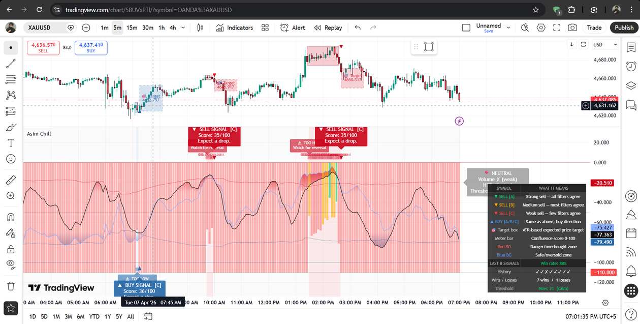Open the Trade panel

(x=594, y=27)
